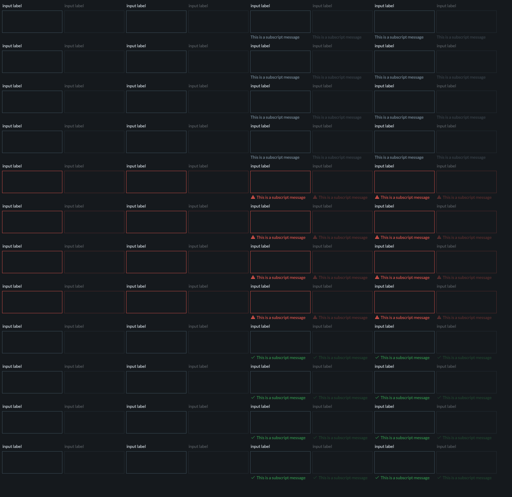Click the red input above the first bright error message
Viewport: 512px width, 497px height.
[x=280, y=182]
